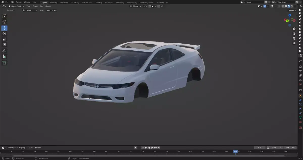Switch to material preview shading

(x=289, y=6)
